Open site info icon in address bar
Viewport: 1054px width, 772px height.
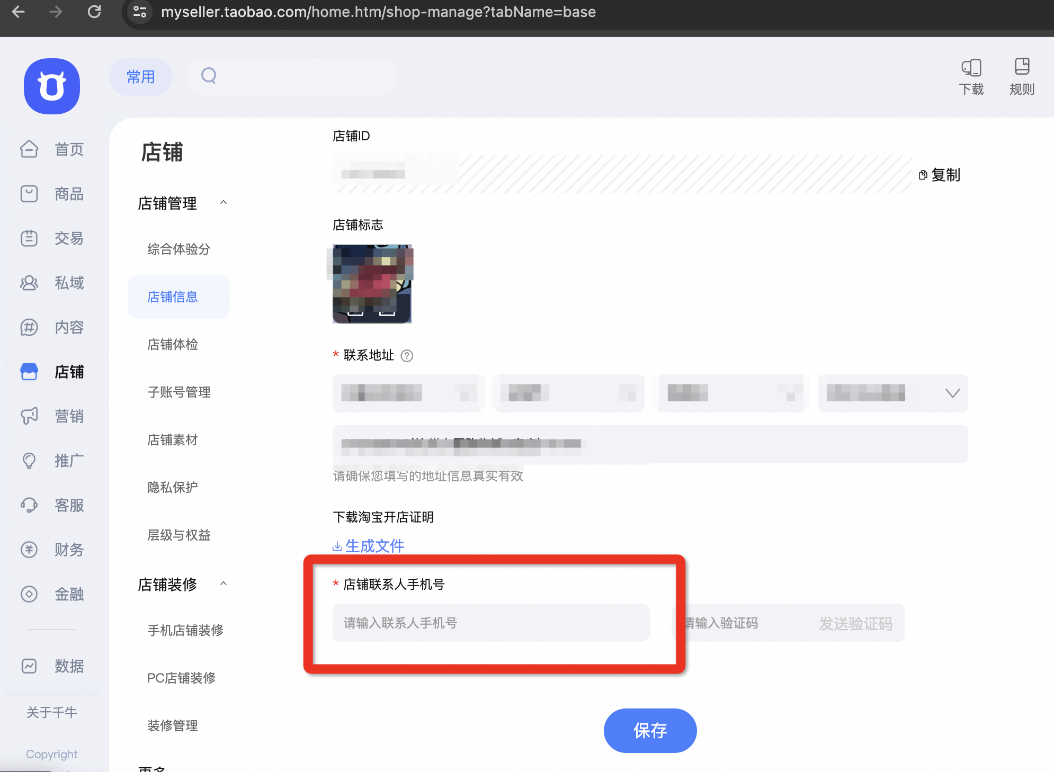click(x=139, y=12)
